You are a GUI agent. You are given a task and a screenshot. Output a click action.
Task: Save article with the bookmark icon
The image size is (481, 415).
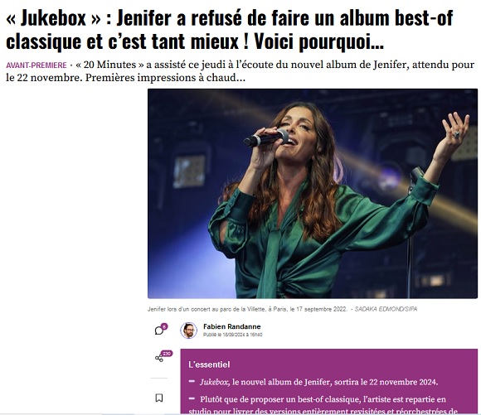coord(159,398)
